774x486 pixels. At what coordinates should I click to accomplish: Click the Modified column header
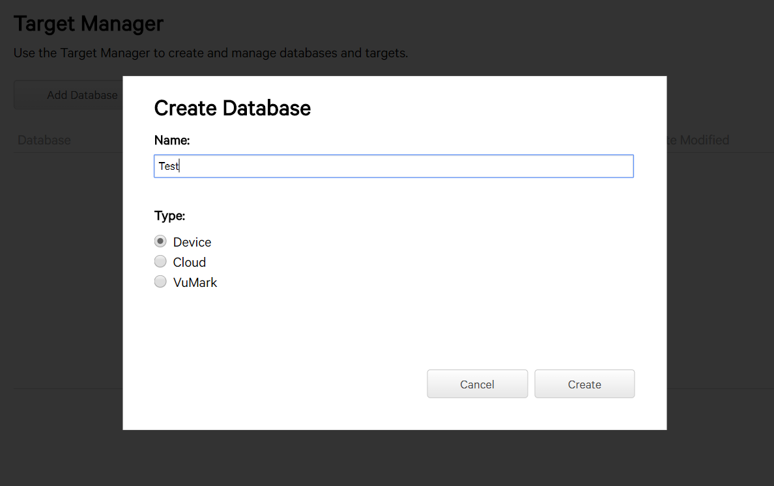(698, 140)
